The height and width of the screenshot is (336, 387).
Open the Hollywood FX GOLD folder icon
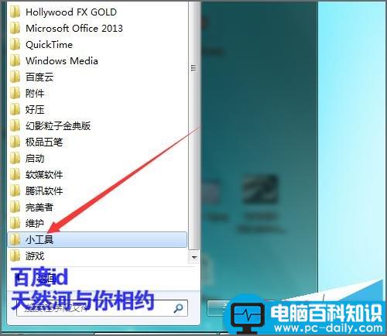coord(15,12)
